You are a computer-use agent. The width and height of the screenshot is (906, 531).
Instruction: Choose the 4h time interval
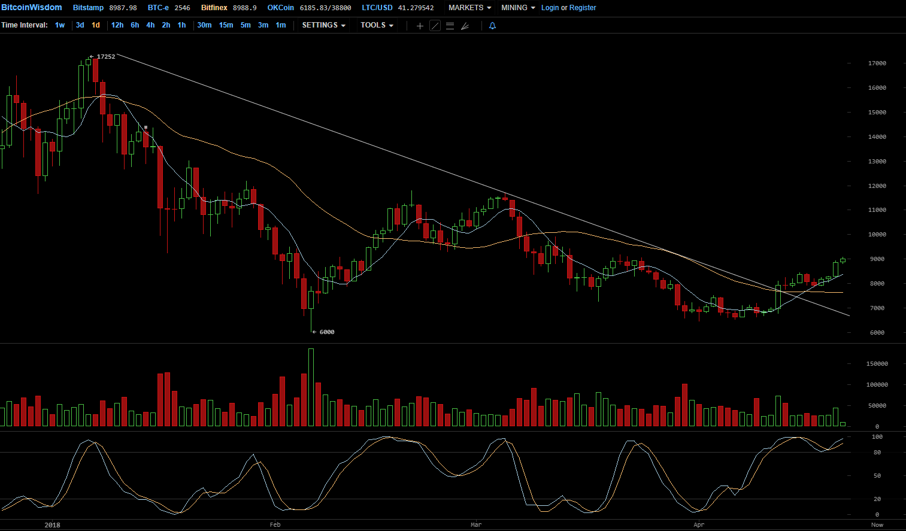point(150,25)
